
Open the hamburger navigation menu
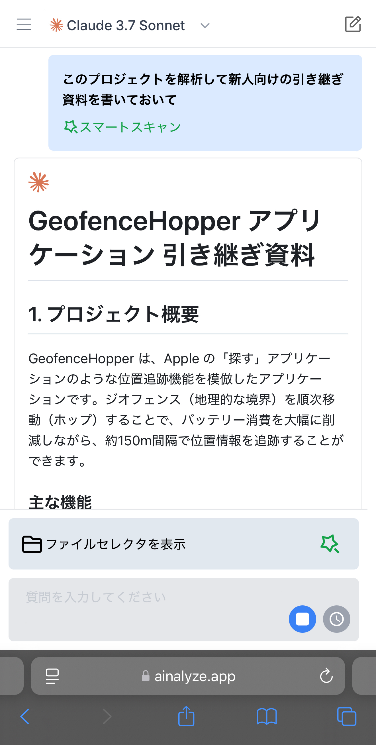tap(24, 25)
